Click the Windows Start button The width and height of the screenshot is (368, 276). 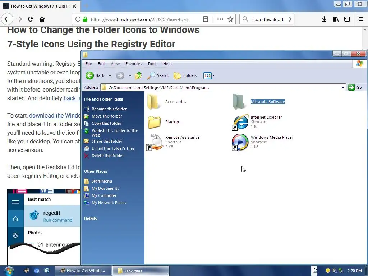tap(9, 271)
